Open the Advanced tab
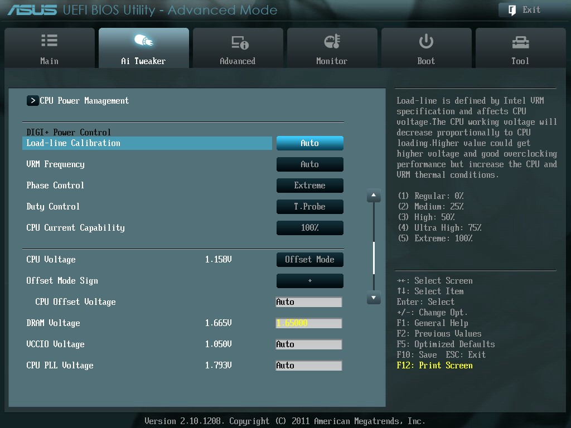This screenshot has height=428, width=571. point(238,48)
